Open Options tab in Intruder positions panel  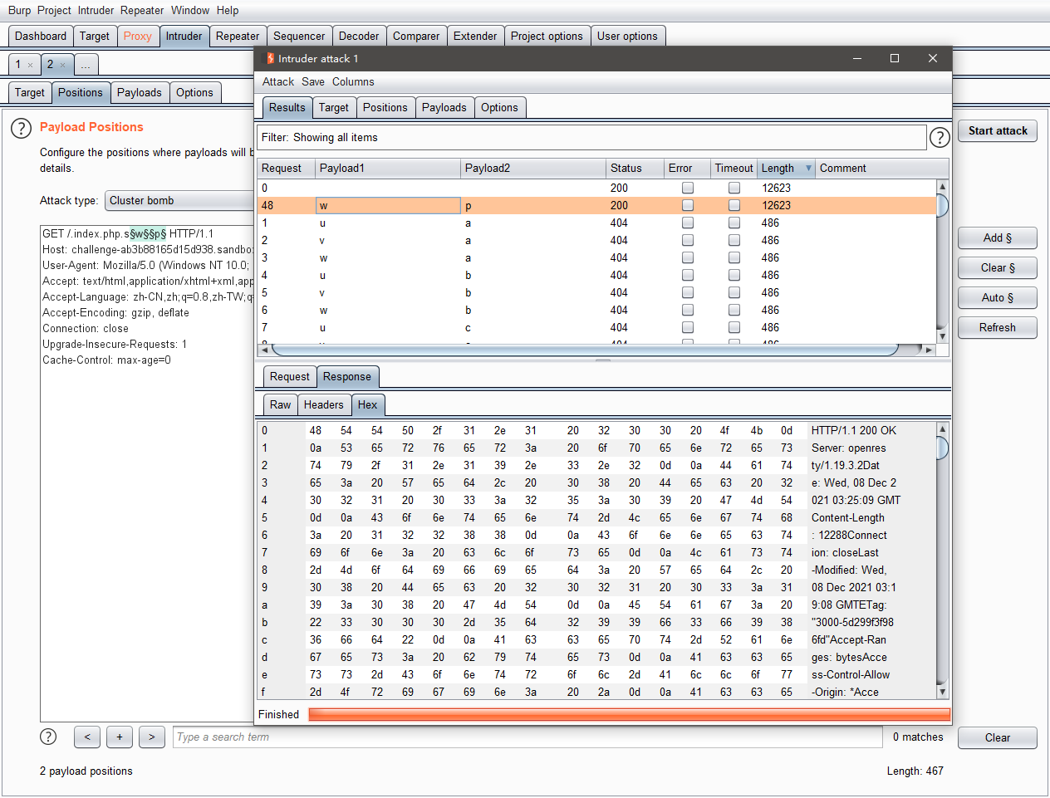(x=194, y=92)
